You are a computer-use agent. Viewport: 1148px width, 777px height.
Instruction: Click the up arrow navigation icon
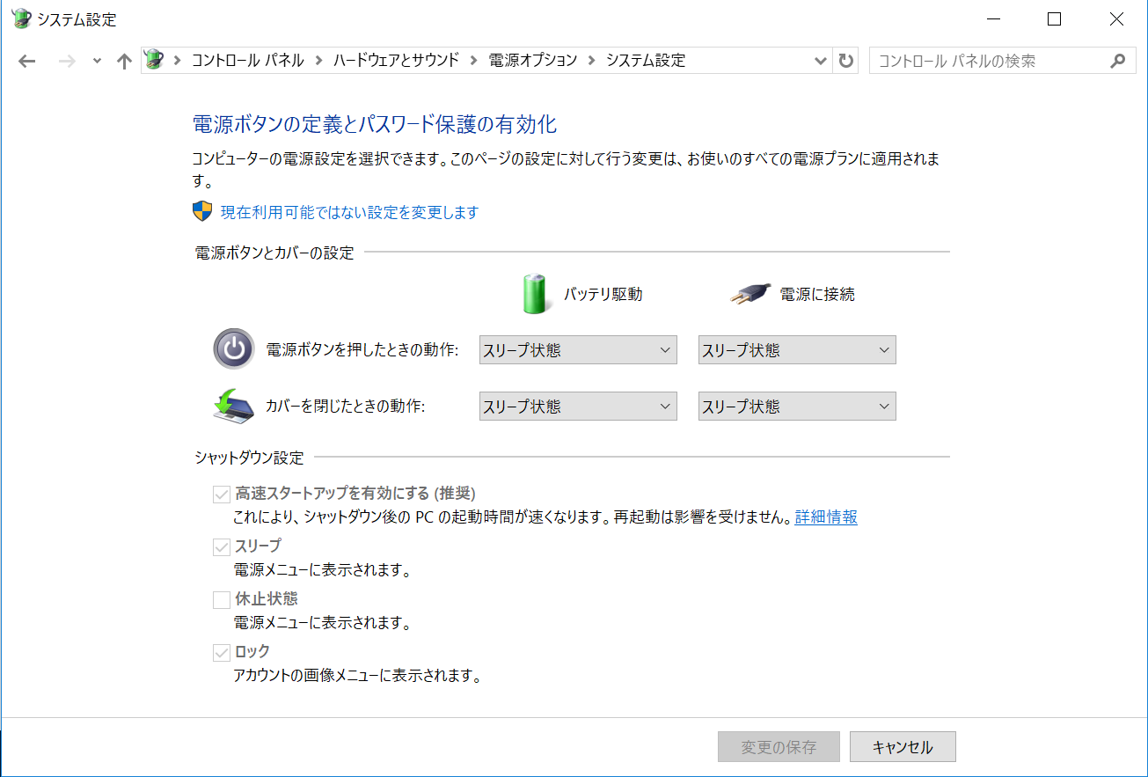click(124, 60)
